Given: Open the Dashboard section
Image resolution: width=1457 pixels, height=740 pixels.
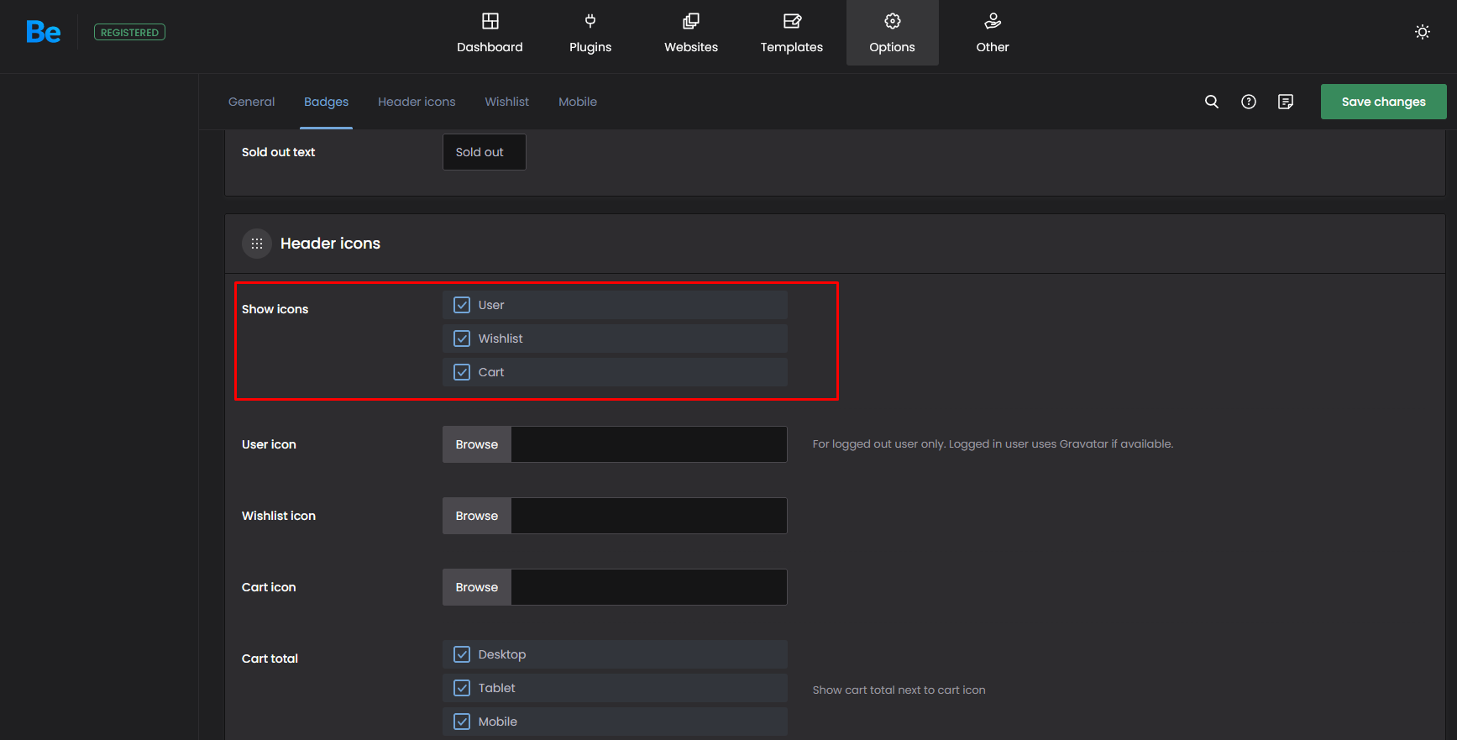Looking at the screenshot, I should coord(490,33).
